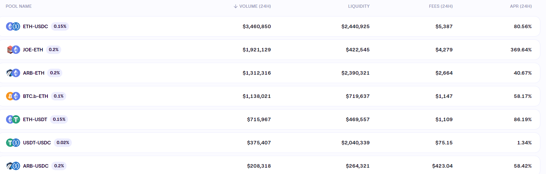This screenshot has height=174, width=546.
Task: Click the sort arrow beside Volume (24H)
Action: pos(235,6)
